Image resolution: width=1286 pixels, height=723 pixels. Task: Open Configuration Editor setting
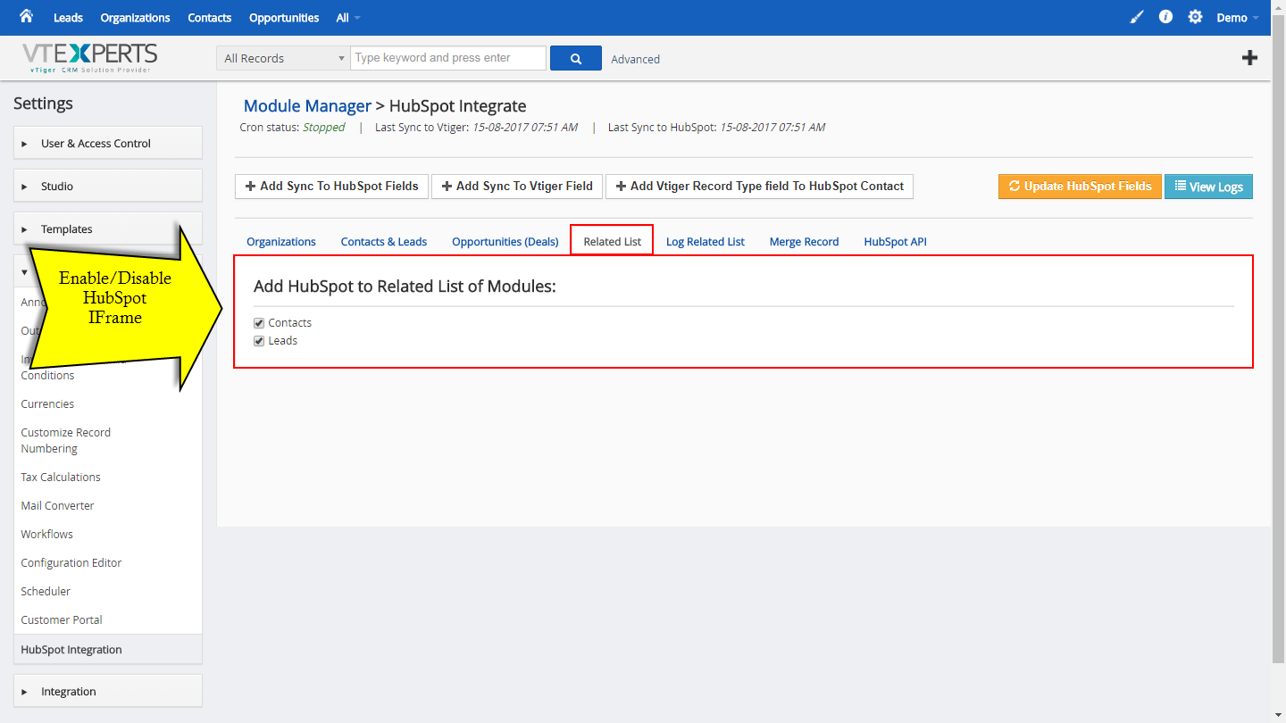pyautogui.click(x=71, y=562)
